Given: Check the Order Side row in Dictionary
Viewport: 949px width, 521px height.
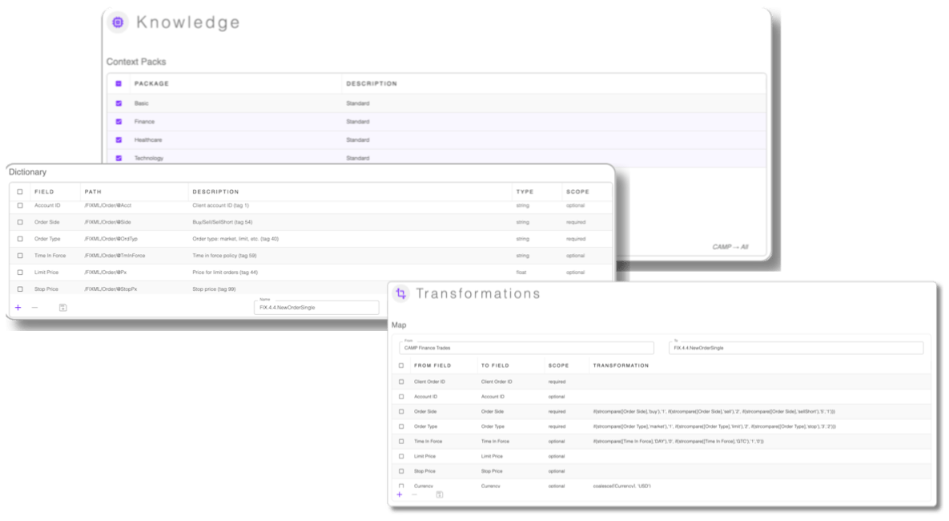Looking at the screenshot, I should click(20, 222).
